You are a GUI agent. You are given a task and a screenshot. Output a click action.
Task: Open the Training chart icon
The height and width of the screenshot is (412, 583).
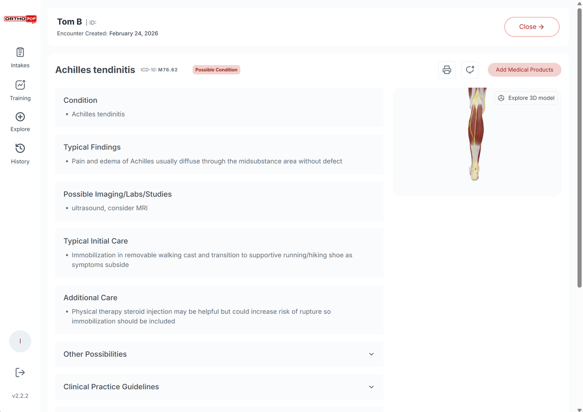[20, 85]
